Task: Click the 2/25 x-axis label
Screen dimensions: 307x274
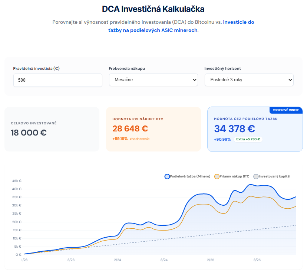Action: click(x=210, y=260)
